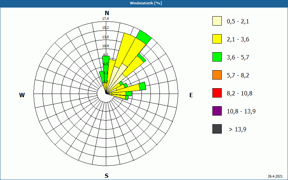Click the legend label '8,2 - 10,8'
This screenshot has width=288, height=180.
point(239,94)
